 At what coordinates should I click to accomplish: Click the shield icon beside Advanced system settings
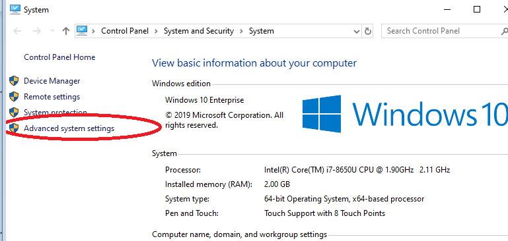tap(14, 128)
